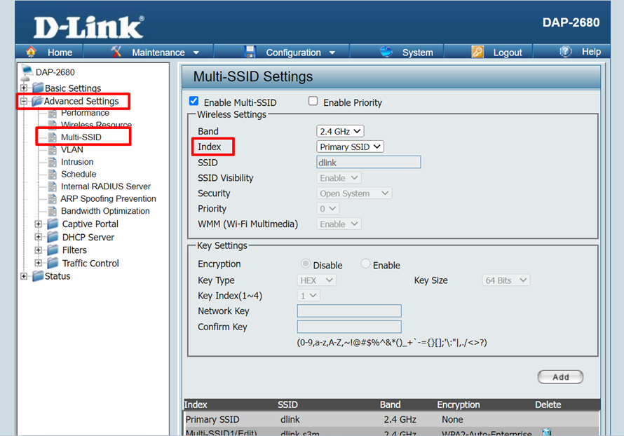This screenshot has width=624, height=436.
Task: Expand the Captive Portal tree node
Action: pos(38,224)
